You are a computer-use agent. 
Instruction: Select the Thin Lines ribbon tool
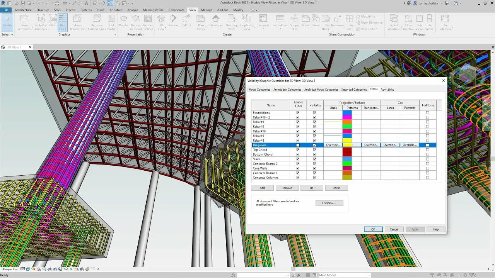63,22
